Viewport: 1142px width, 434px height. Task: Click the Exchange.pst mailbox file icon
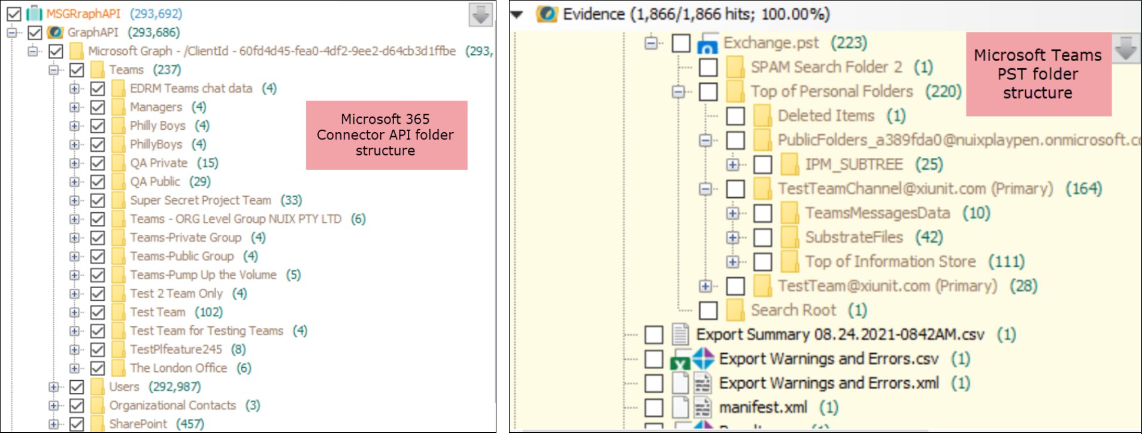click(x=708, y=43)
